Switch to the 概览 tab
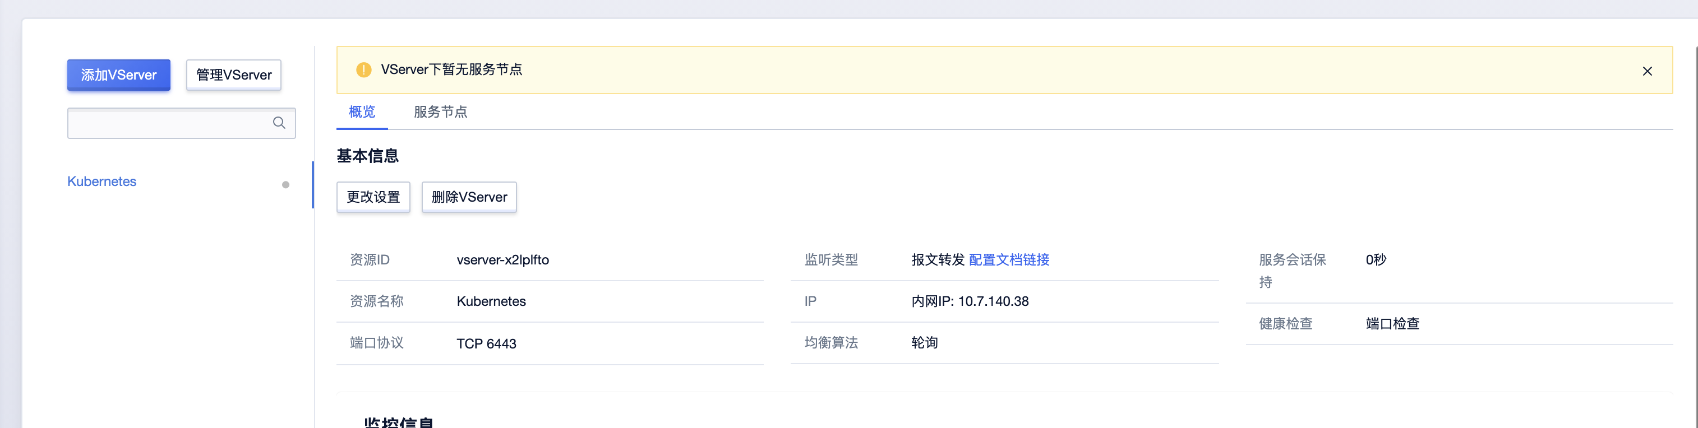 point(362,112)
